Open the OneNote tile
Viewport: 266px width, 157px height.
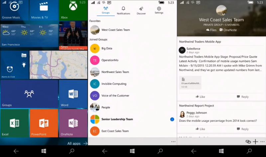tap(73, 123)
